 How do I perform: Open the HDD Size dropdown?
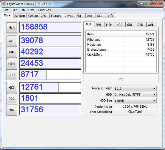[135, 101]
